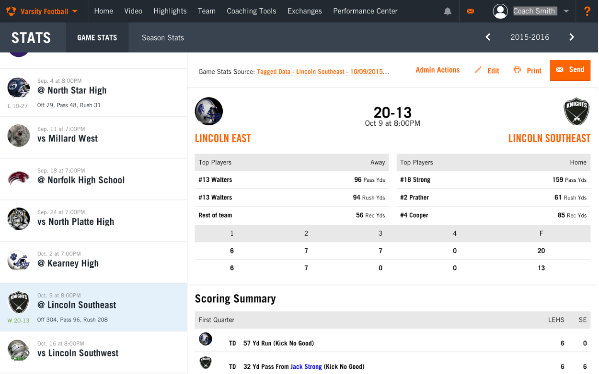This screenshot has width=599, height=374.
Task: Open help with the question mark icon
Action: 587,11
